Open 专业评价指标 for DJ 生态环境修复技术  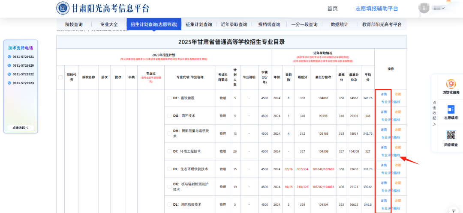click(391, 173)
